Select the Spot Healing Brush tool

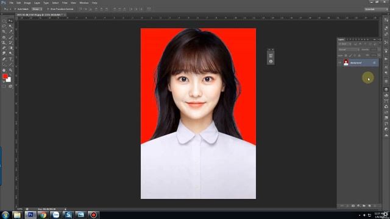[4, 37]
